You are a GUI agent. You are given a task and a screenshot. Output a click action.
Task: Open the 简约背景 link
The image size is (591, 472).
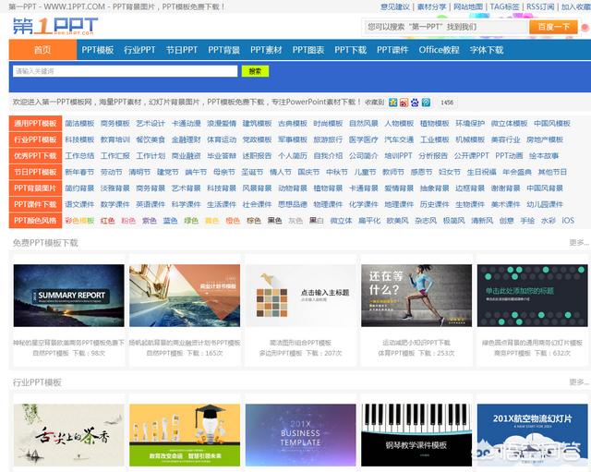[79, 188]
